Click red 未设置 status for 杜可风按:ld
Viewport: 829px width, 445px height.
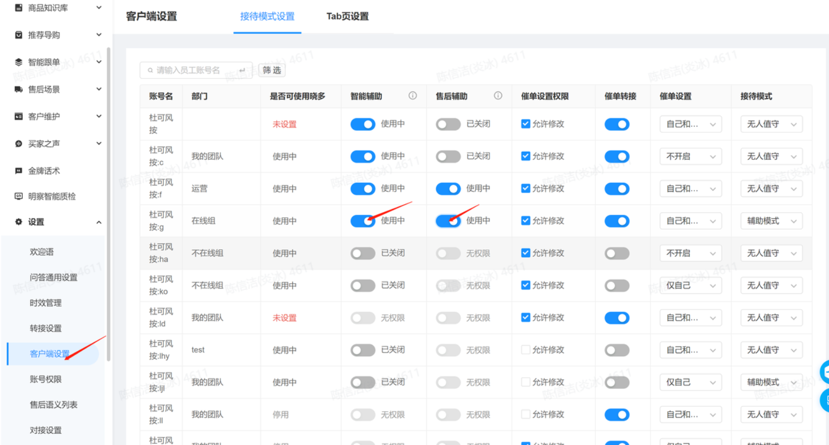pos(284,318)
